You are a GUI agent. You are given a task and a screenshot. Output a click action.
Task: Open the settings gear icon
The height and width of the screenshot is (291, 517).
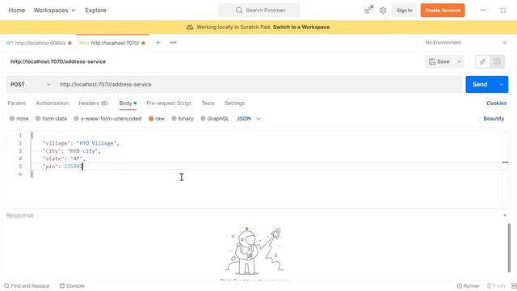coord(383,11)
